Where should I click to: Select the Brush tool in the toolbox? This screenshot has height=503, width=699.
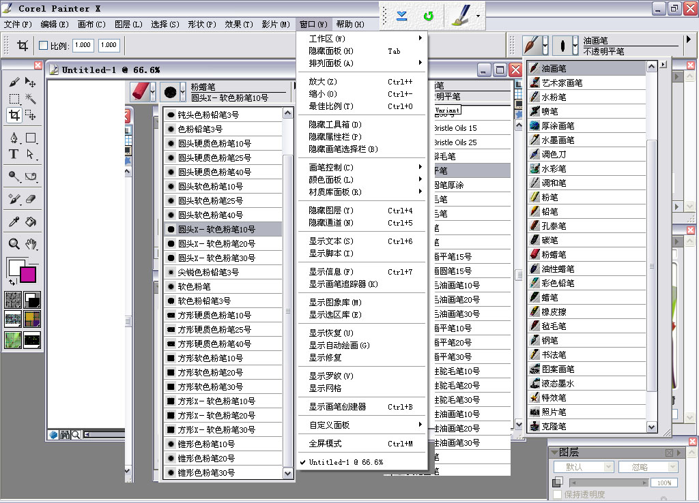click(x=14, y=82)
